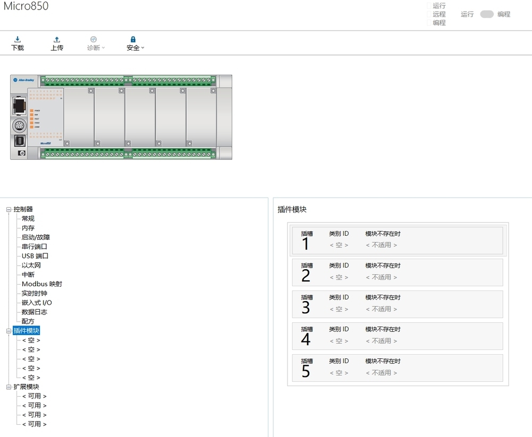Click the round serial port on the controller
532x437 pixels.
point(19,126)
